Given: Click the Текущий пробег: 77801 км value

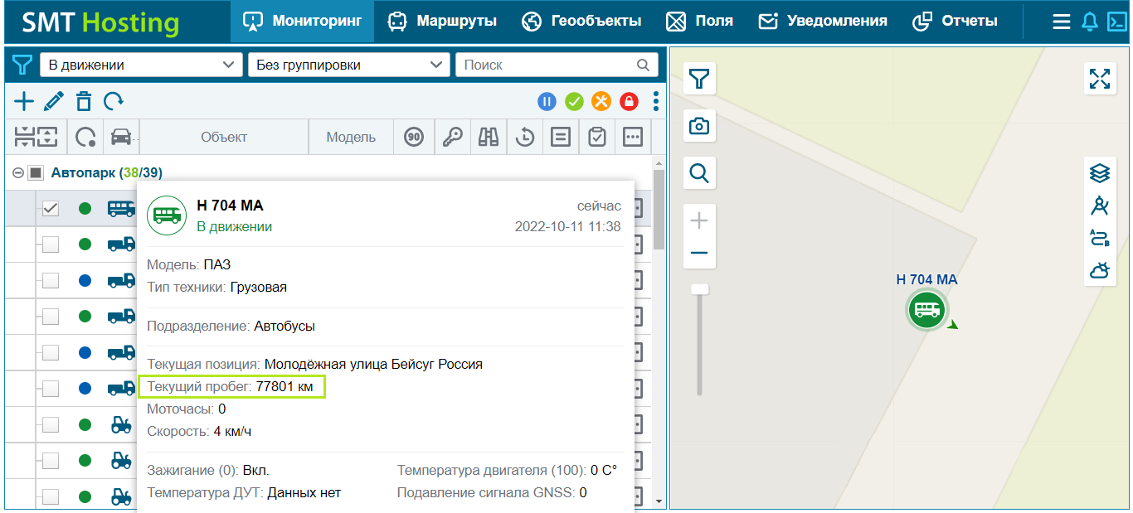Looking at the screenshot, I should 232,386.
